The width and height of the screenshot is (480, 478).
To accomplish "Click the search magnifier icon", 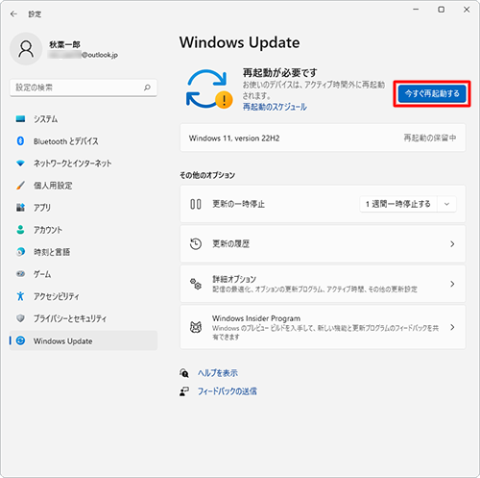I will pos(147,88).
